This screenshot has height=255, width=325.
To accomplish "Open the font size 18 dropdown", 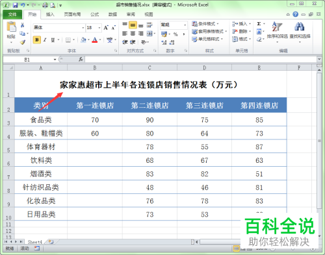I will [x=99, y=28].
